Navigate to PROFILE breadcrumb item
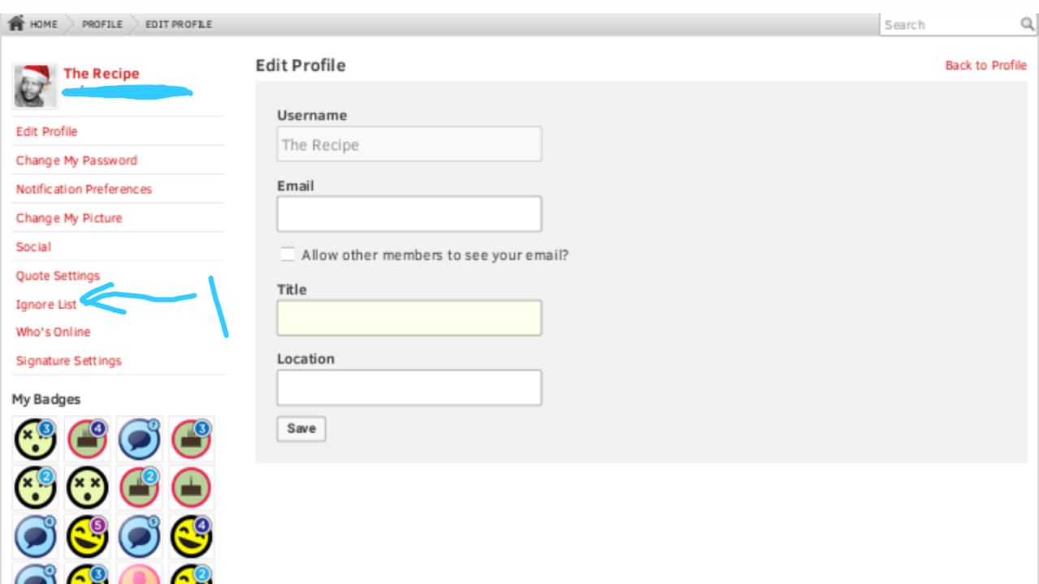Screen dimensions: 1039x584 click(x=102, y=24)
